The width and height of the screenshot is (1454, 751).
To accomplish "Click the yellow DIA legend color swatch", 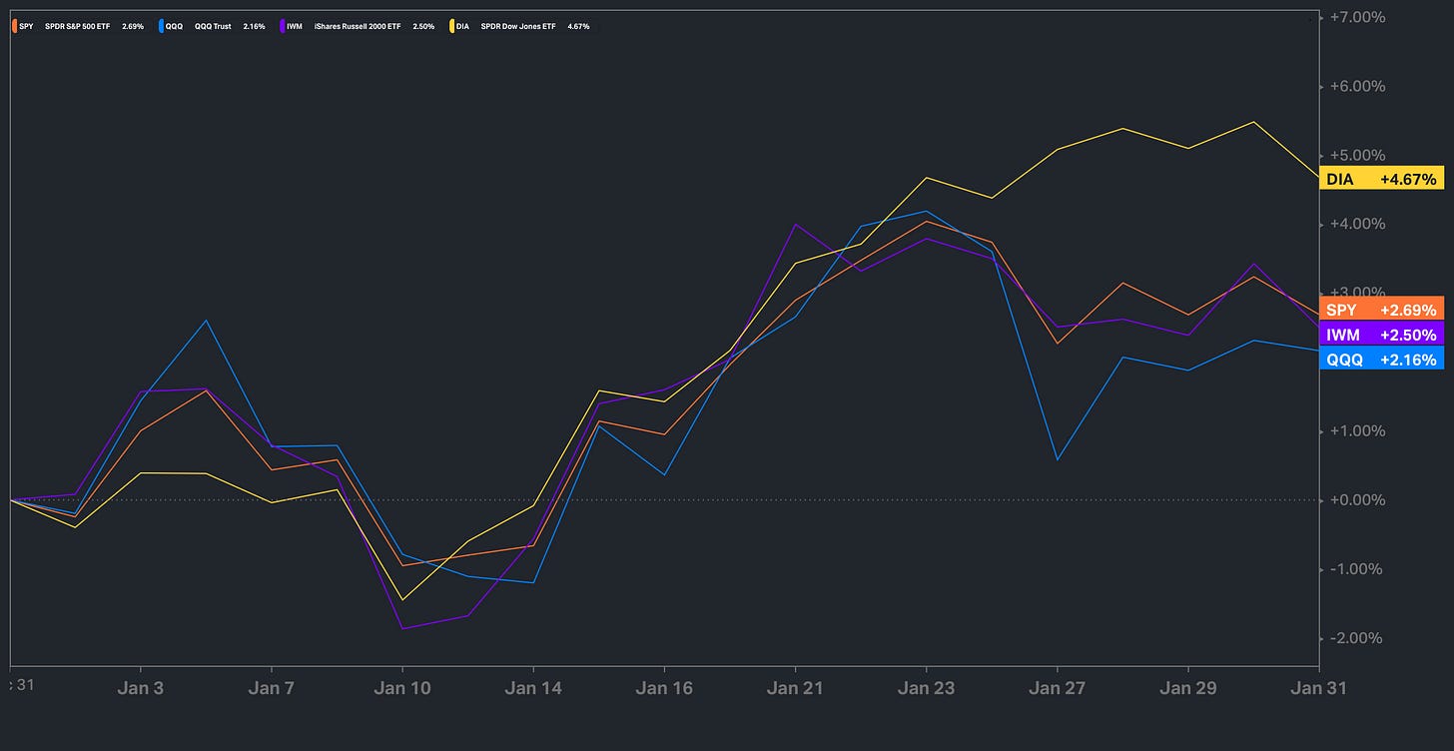I will pos(451,26).
